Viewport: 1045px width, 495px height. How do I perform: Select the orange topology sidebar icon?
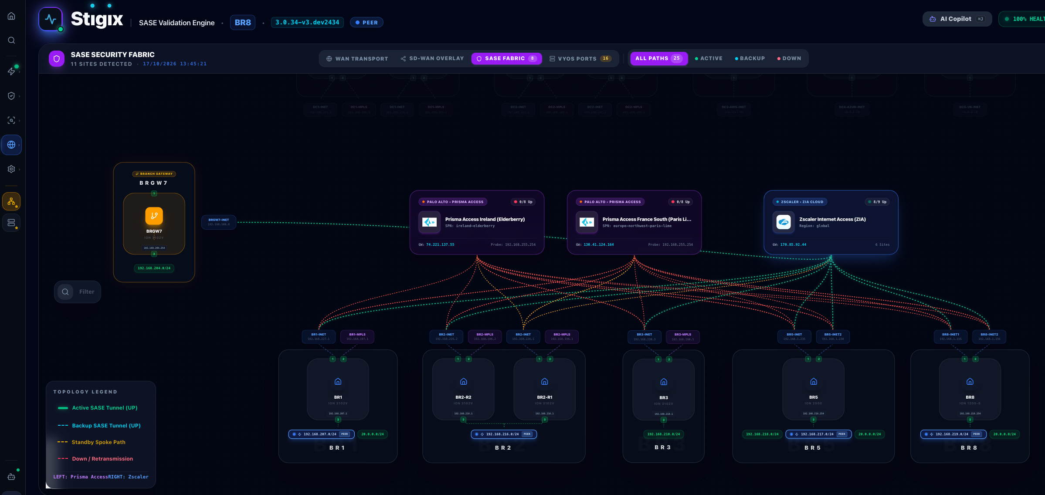pos(11,202)
